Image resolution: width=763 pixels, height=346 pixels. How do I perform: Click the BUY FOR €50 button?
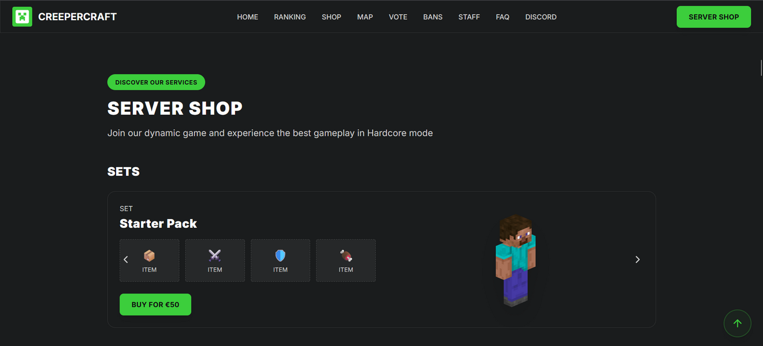point(155,304)
